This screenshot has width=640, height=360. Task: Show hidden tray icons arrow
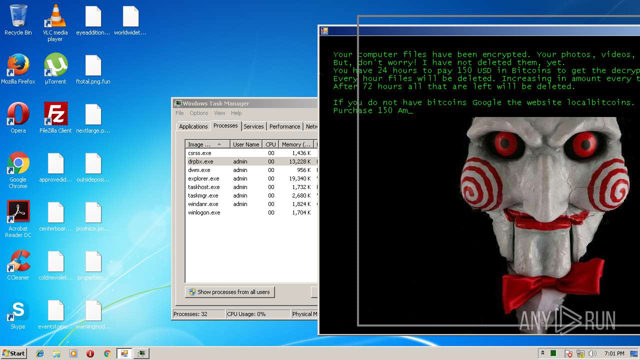coord(542,353)
